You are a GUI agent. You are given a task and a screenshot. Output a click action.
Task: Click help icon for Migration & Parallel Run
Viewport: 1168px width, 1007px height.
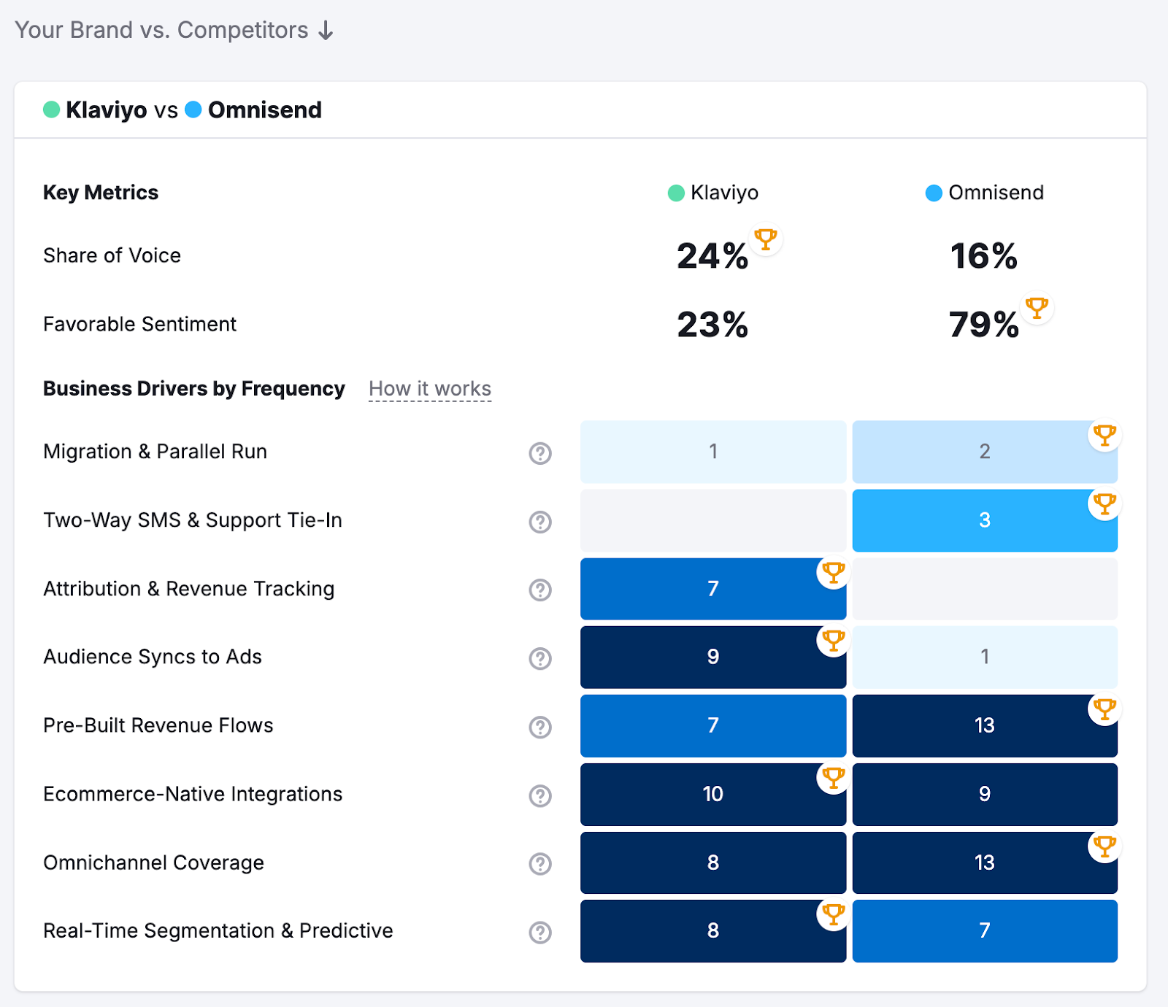(540, 453)
